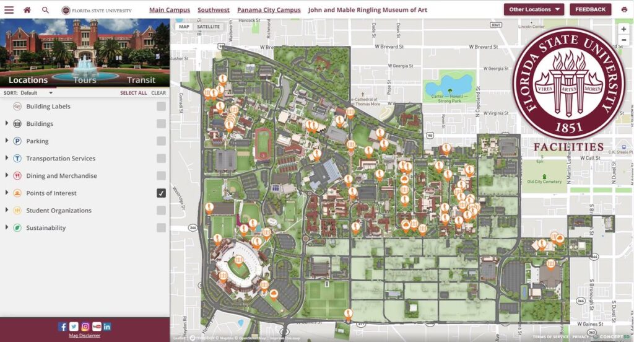The width and height of the screenshot is (634, 342).
Task: Enable the Building Labels checkbox
Action: pos(161,107)
